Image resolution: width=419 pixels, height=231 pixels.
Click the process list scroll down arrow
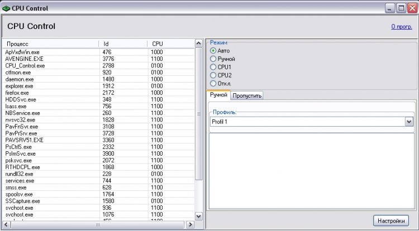[198, 215]
